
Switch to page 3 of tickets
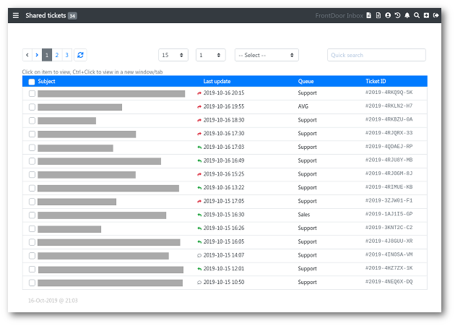(x=66, y=55)
